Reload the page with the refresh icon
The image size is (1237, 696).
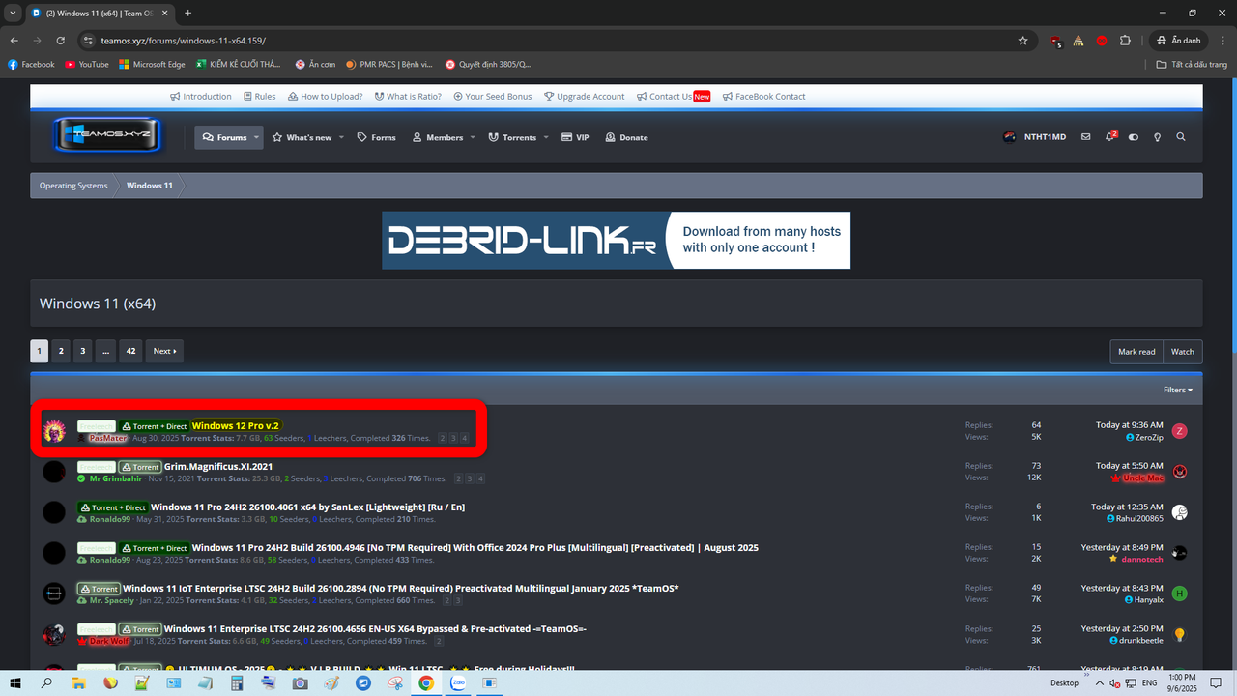point(61,41)
